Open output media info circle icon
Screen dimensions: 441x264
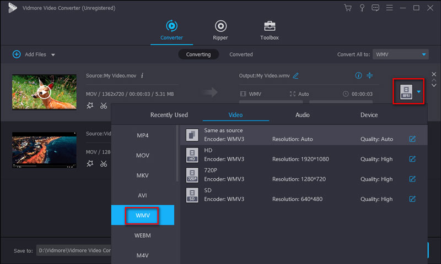(x=358, y=75)
